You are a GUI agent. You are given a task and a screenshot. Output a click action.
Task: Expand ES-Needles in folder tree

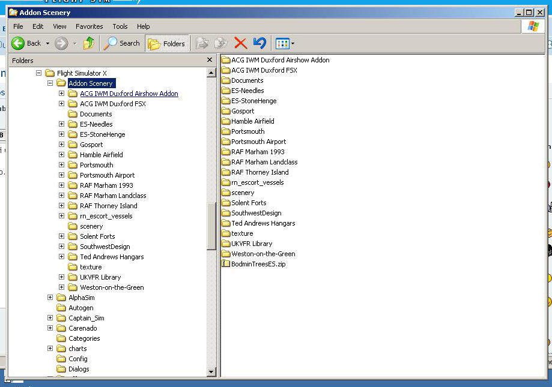[x=62, y=124]
